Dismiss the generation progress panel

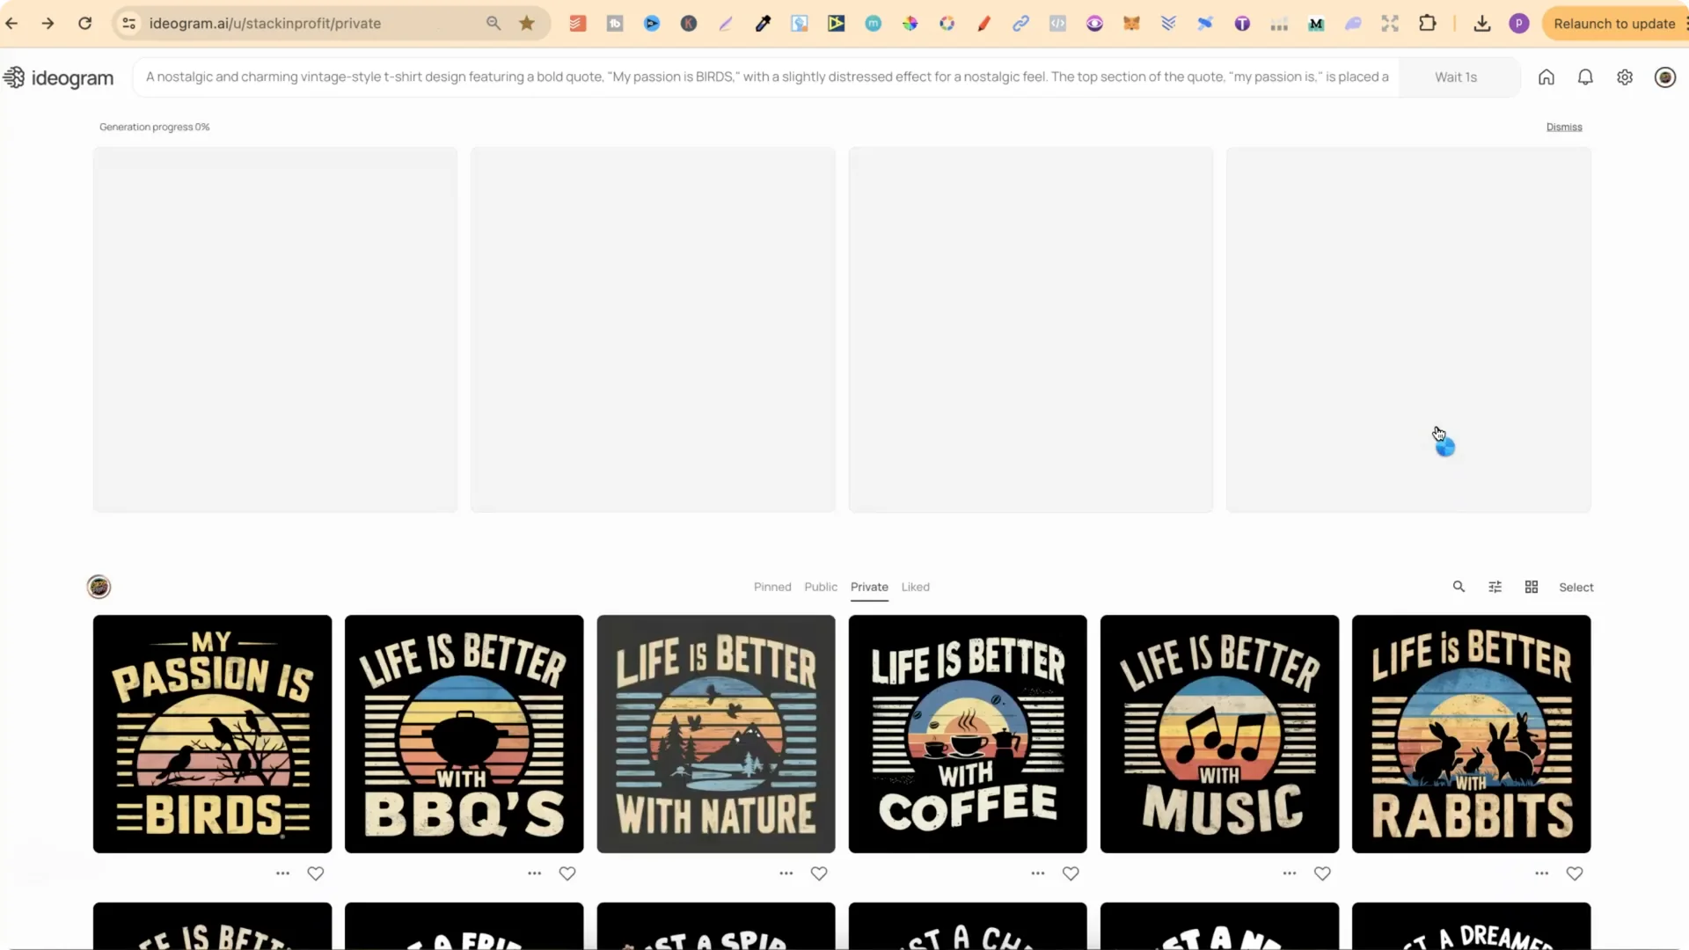point(1564,127)
